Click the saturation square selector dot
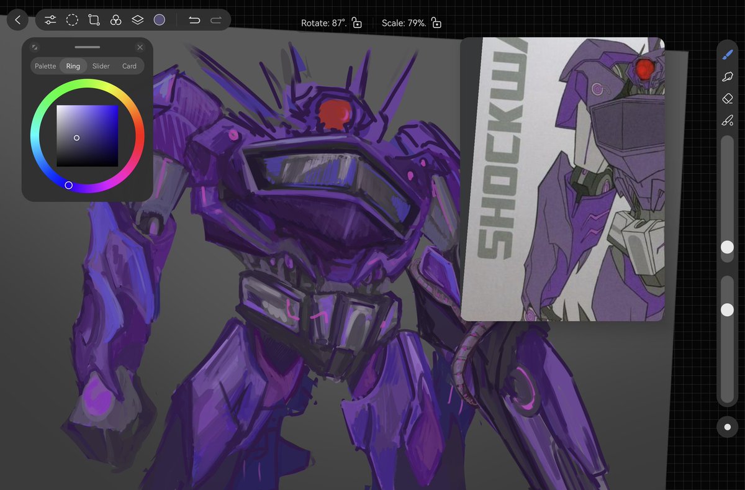The height and width of the screenshot is (490, 745). [x=76, y=137]
